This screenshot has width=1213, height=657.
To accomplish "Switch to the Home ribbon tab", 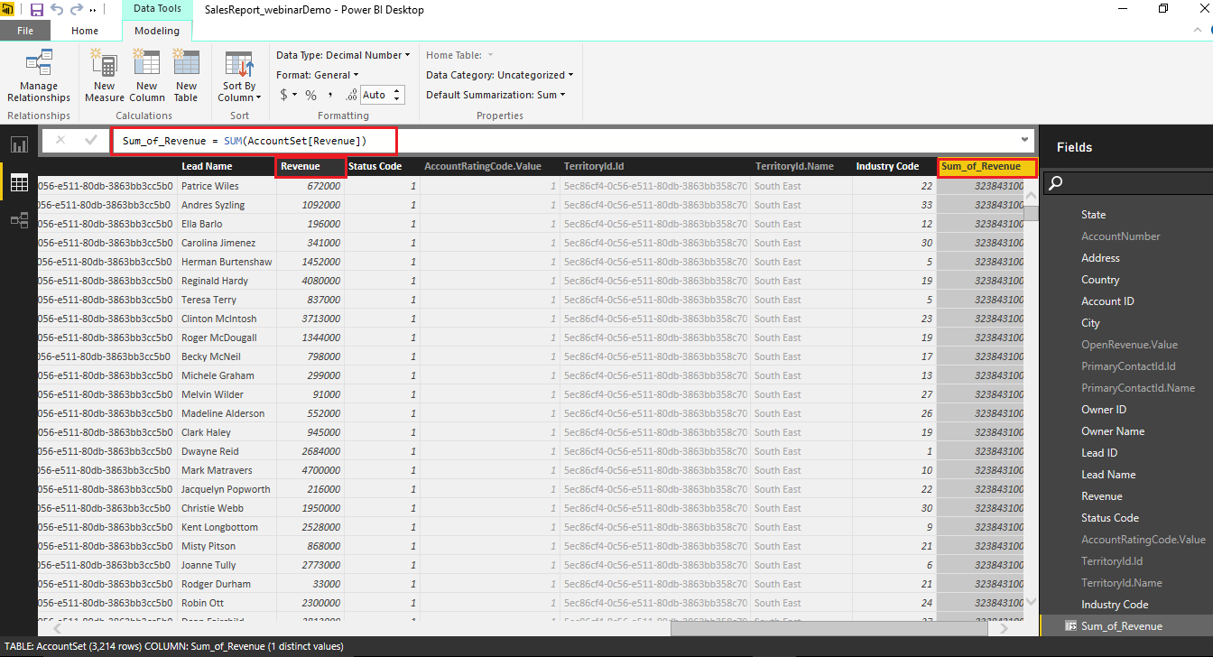I will click(85, 31).
